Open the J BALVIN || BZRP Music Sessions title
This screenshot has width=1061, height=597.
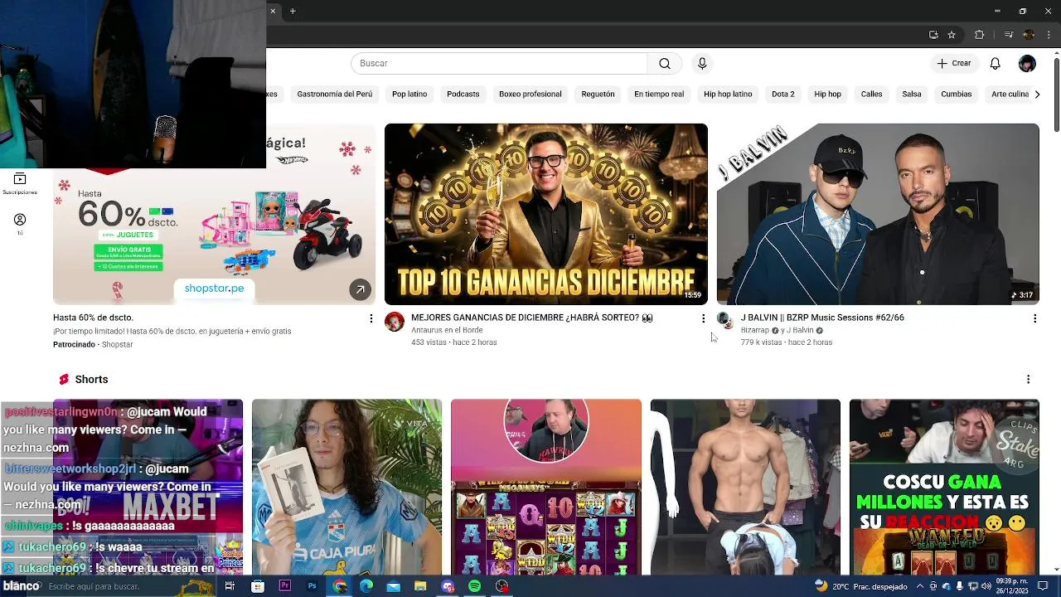click(x=822, y=318)
